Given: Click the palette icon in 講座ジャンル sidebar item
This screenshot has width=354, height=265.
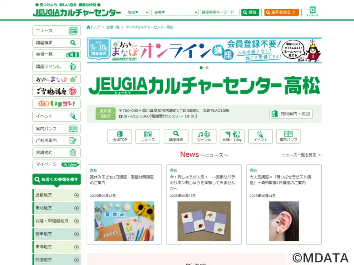Looking at the screenshot, I should [73, 67].
